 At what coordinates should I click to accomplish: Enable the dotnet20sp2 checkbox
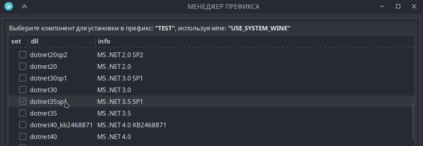(23, 55)
